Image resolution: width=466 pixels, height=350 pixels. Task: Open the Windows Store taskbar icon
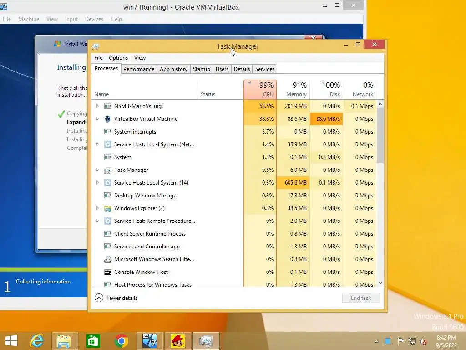[x=93, y=341]
